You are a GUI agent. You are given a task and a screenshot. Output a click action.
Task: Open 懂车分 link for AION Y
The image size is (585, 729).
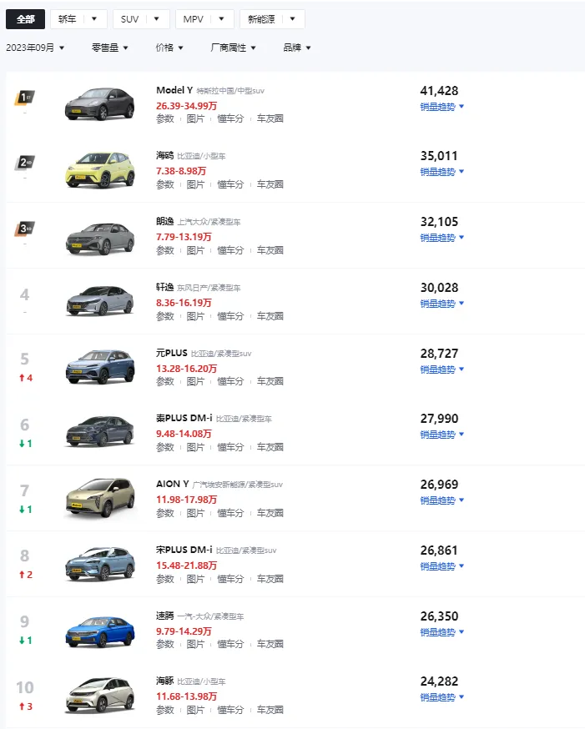click(x=230, y=513)
